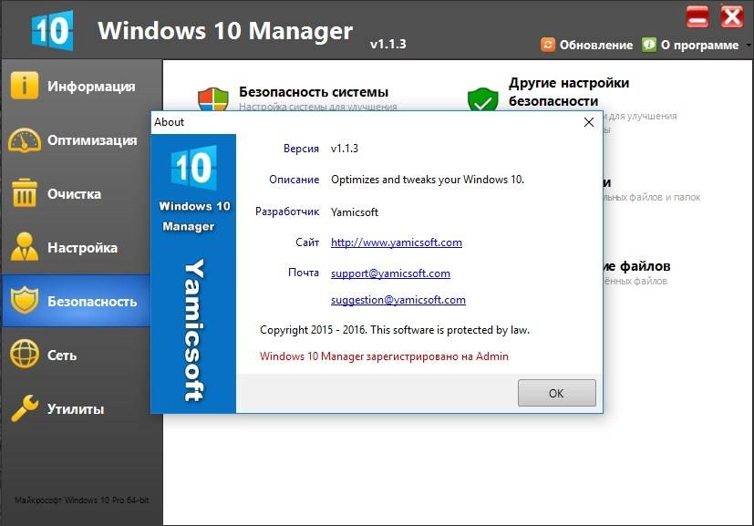The width and height of the screenshot is (754, 526).
Task: Open the Утилиты wrench icon
Action: 24,408
